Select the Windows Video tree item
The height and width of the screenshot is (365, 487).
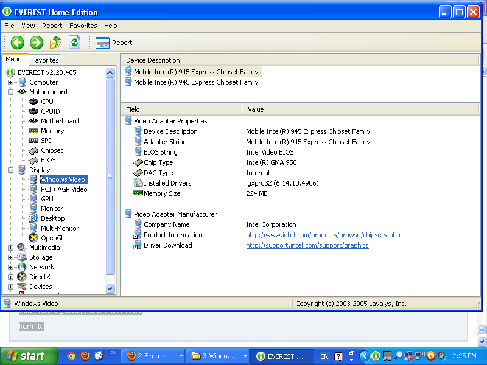pyautogui.click(x=64, y=179)
